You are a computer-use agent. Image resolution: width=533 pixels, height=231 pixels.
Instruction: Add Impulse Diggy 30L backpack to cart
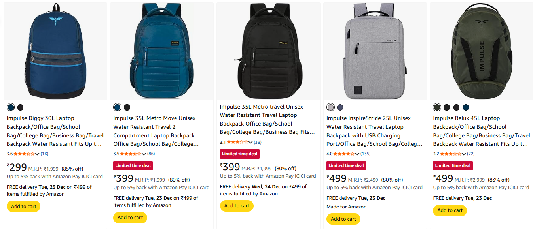point(23,207)
